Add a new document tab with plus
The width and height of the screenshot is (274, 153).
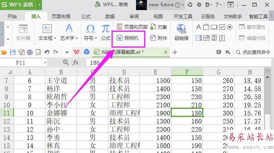(x=175, y=52)
